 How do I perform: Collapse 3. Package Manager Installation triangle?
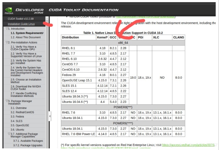tap(7, 101)
